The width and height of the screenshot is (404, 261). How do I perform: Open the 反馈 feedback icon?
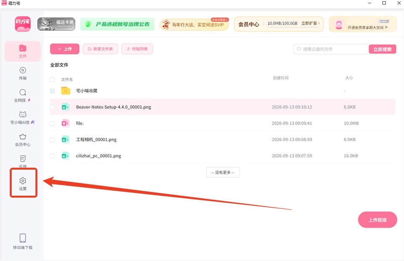pyautogui.click(x=23, y=159)
